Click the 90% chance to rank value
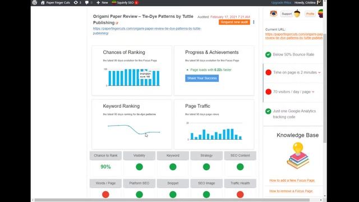This screenshot has height=202, width=359. 105,167
